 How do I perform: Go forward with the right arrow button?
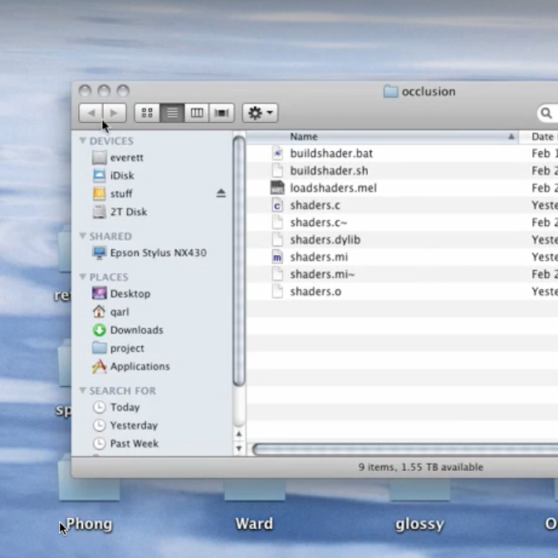click(x=115, y=113)
